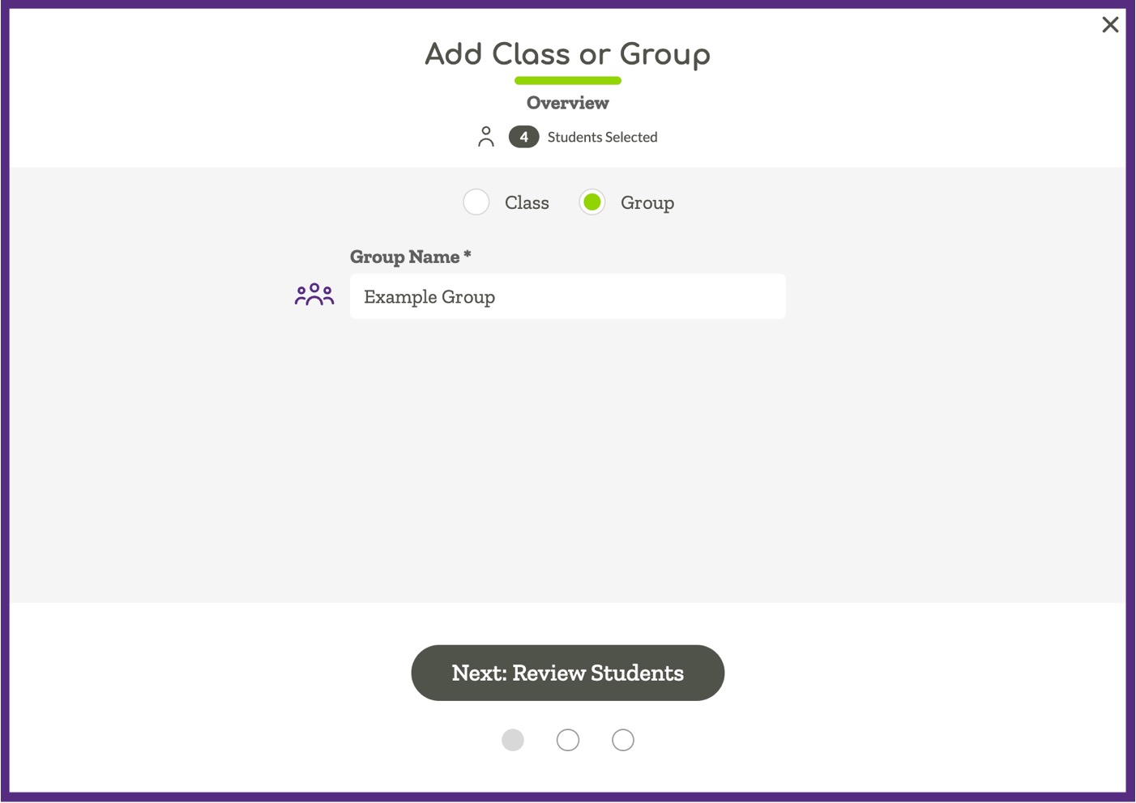
Task: Select the Group radio button
Action: pos(592,202)
